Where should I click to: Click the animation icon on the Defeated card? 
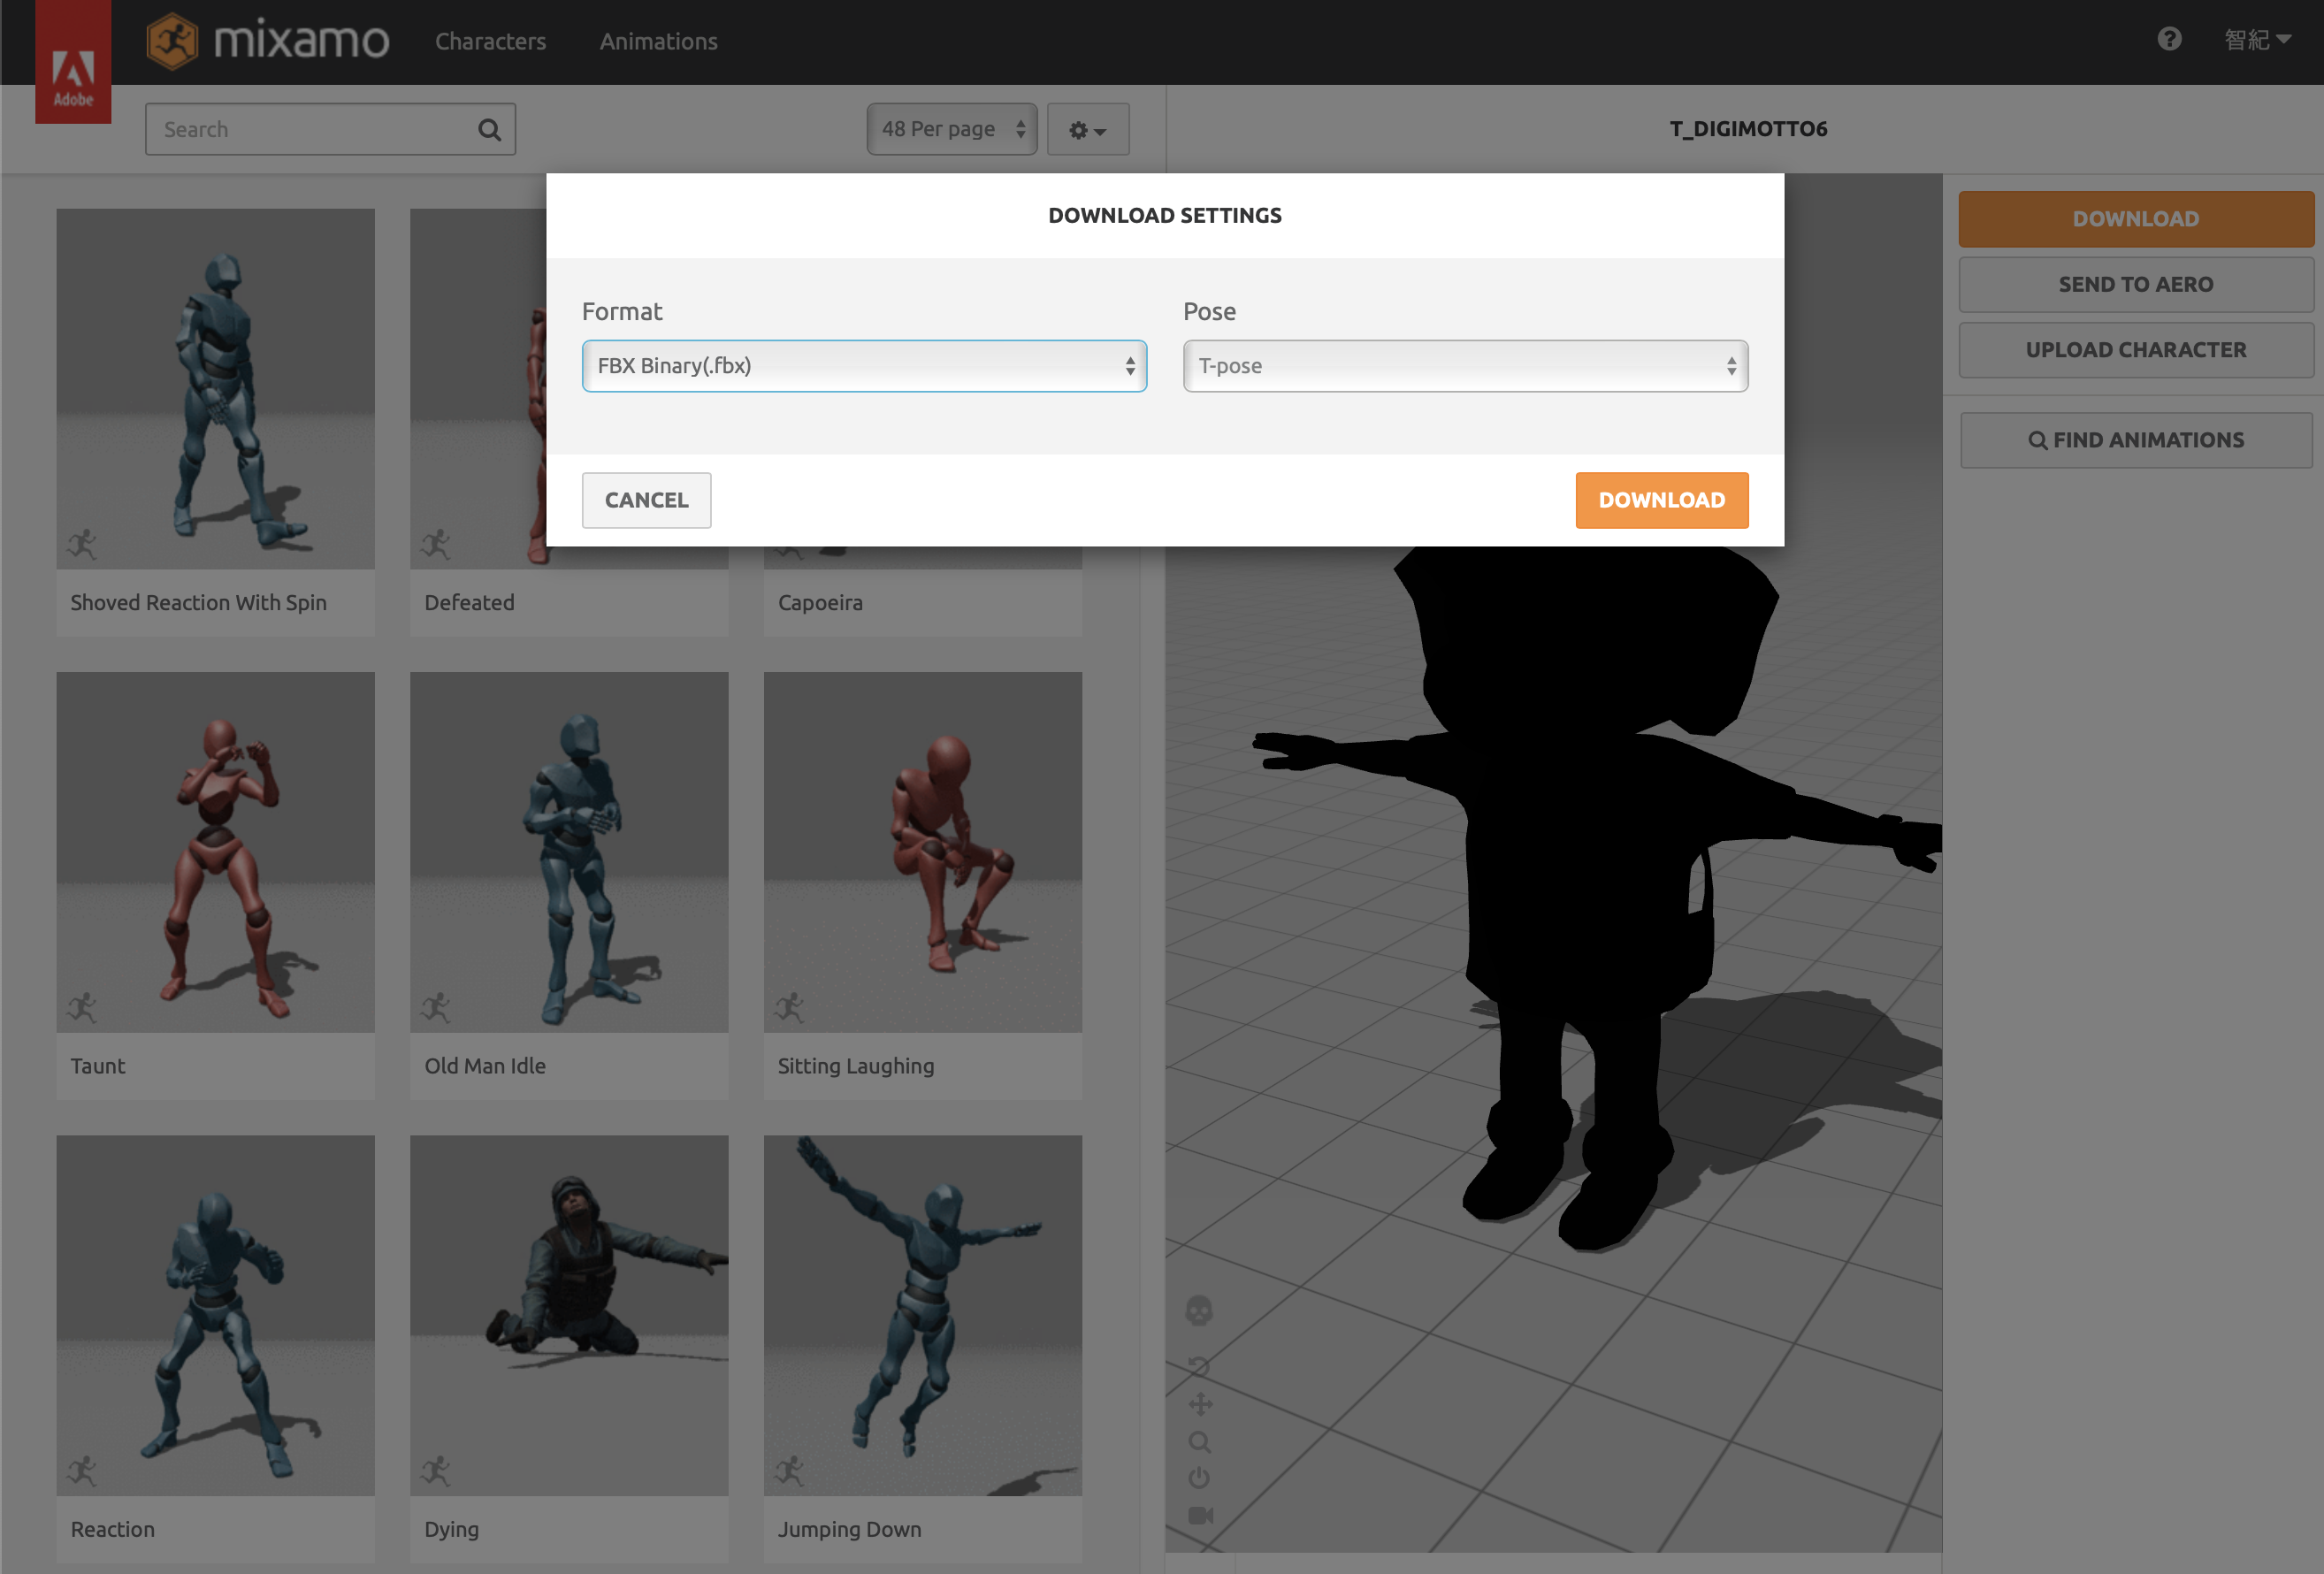[x=436, y=544]
